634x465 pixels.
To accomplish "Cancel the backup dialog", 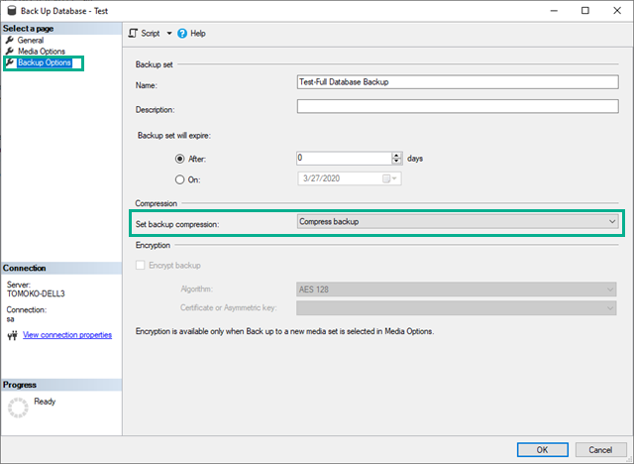I will [600, 449].
